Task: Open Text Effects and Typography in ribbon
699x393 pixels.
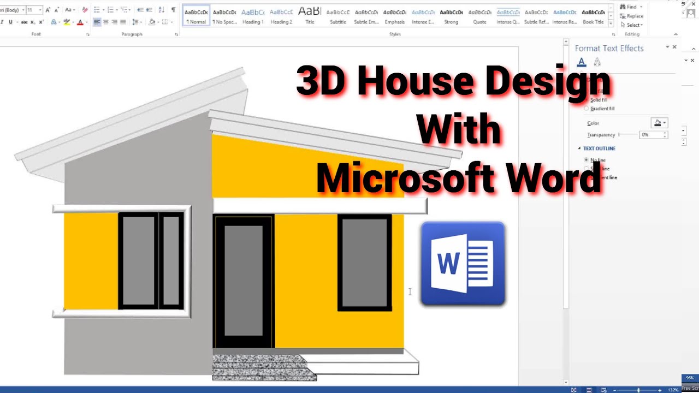Action: pos(55,22)
